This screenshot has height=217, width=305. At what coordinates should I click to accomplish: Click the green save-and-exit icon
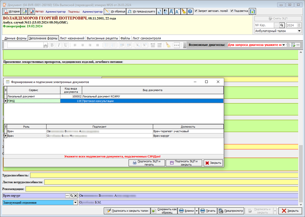point(252,11)
